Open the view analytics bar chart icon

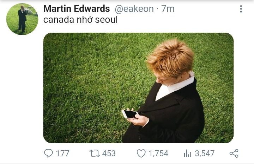coord(188,153)
